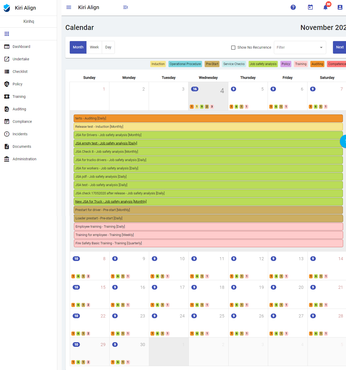Open the hamburger menu icon

[69, 7]
